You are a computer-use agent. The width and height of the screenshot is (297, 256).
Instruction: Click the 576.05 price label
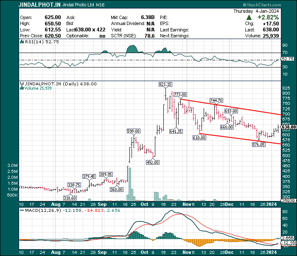point(258,145)
